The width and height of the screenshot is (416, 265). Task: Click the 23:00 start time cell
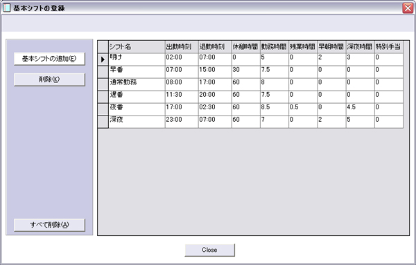(182, 122)
